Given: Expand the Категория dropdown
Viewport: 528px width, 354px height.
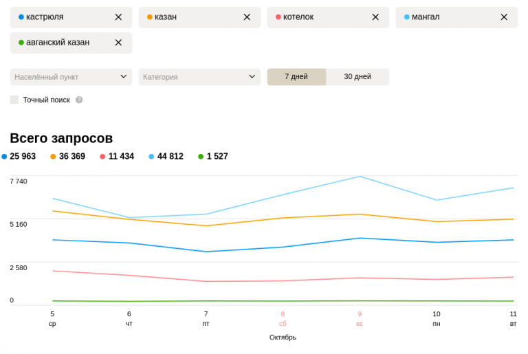Looking at the screenshot, I should click(x=199, y=77).
